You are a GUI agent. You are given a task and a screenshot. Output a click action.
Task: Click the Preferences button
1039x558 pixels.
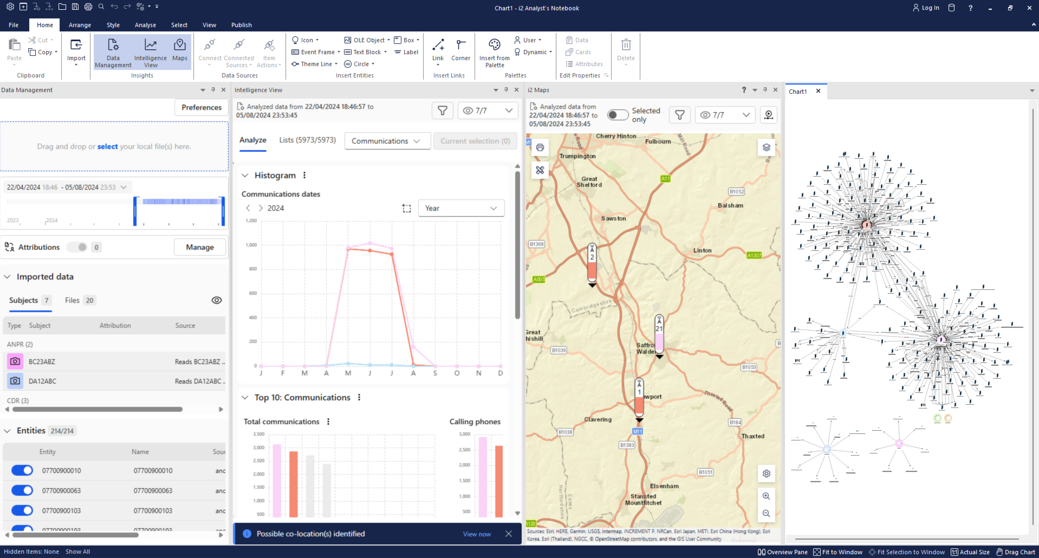(202, 107)
